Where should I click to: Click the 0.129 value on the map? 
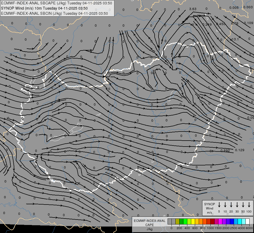click(x=239, y=150)
